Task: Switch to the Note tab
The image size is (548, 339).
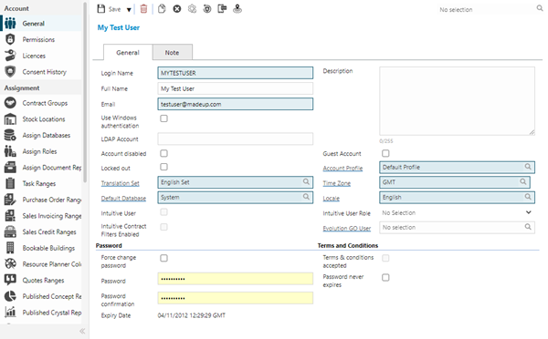Action: pyautogui.click(x=172, y=52)
